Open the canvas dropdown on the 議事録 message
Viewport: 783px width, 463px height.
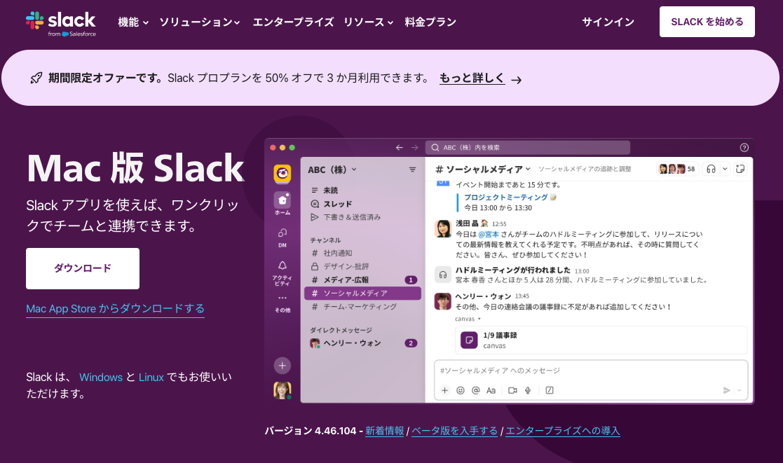click(478, 320)
